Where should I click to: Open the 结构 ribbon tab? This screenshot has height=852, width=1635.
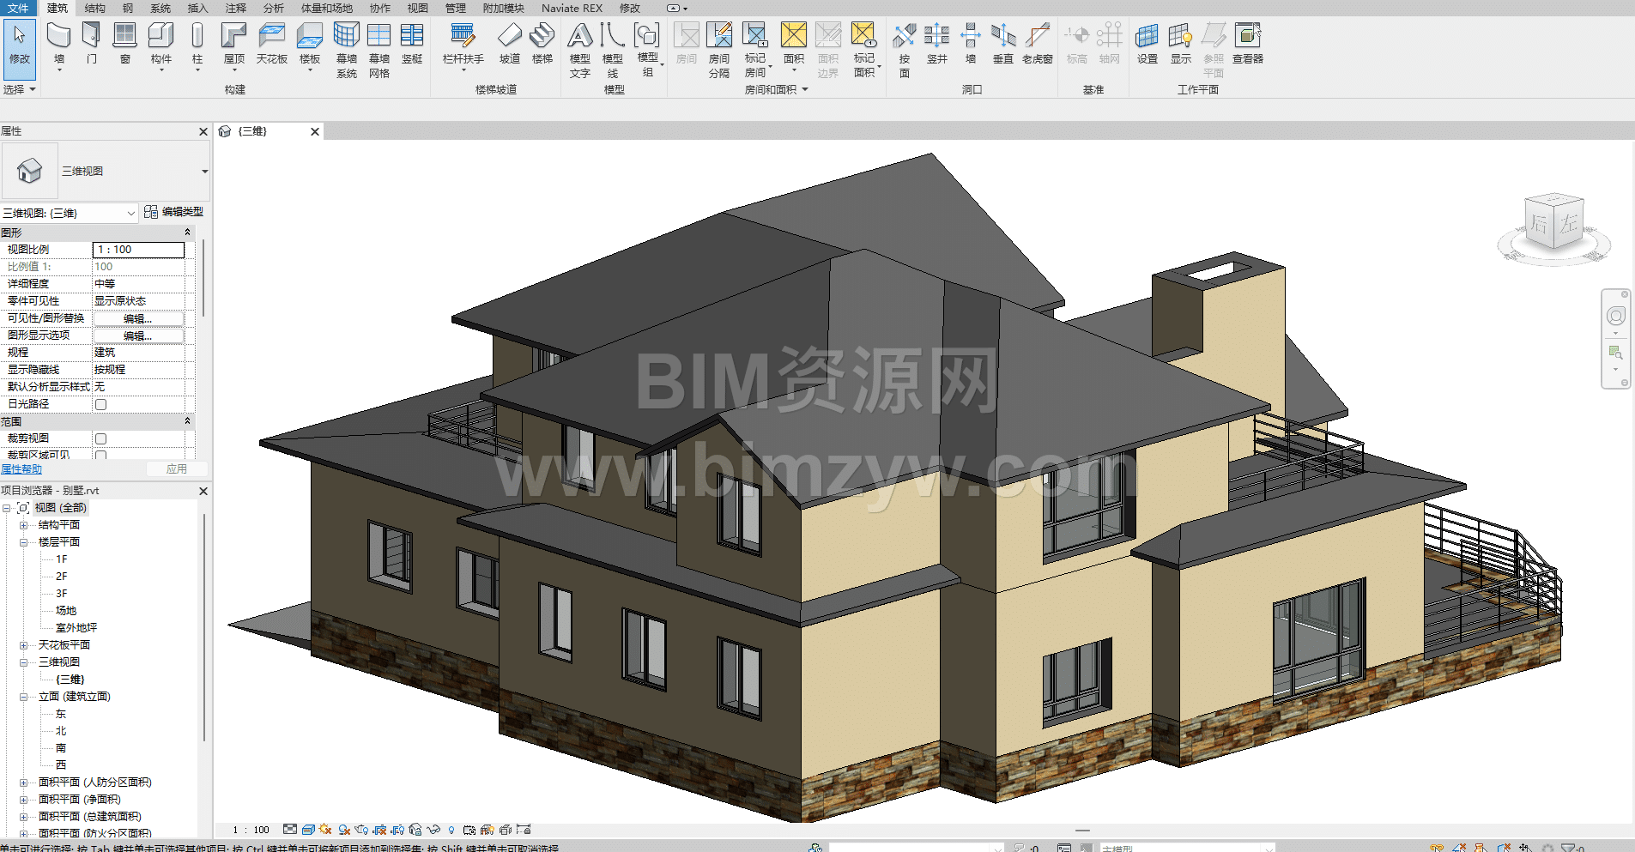click(94, 9)
